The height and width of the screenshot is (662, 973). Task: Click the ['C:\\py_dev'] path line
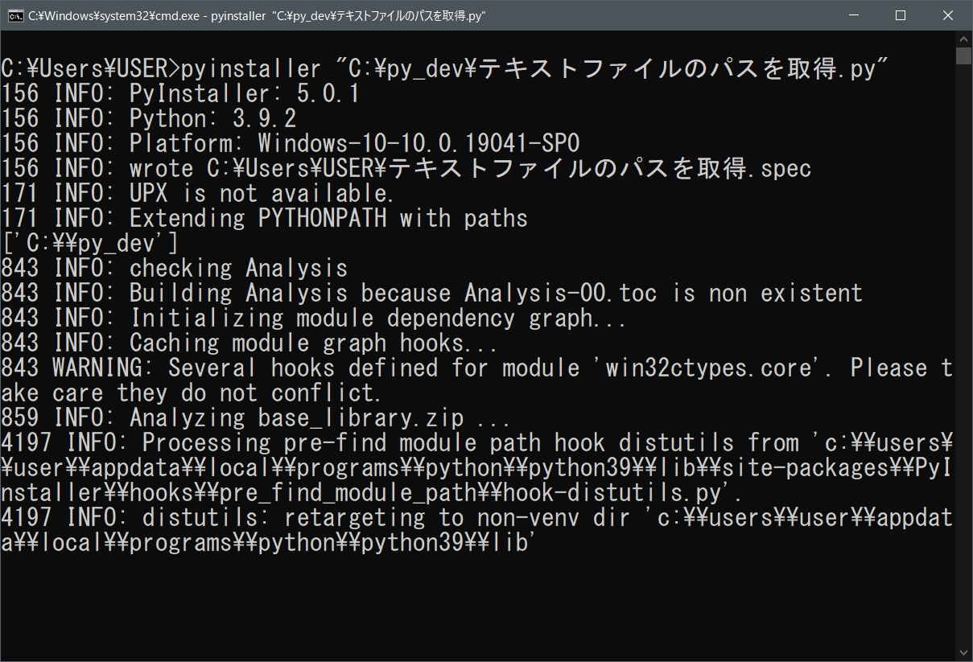pyautogui.click(x=90, y=243)
